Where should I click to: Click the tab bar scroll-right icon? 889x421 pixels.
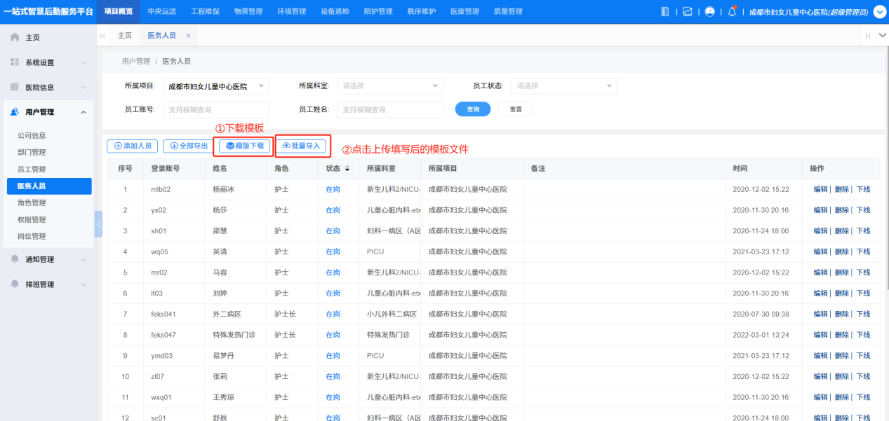(867, 35)
